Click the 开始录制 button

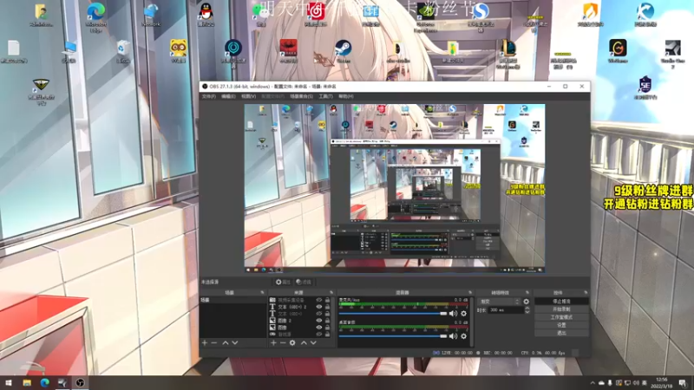561,309
